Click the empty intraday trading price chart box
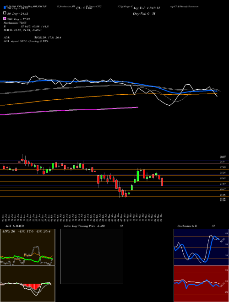Image resolution: width=229 pixels, height=302 pixels. 92,256
